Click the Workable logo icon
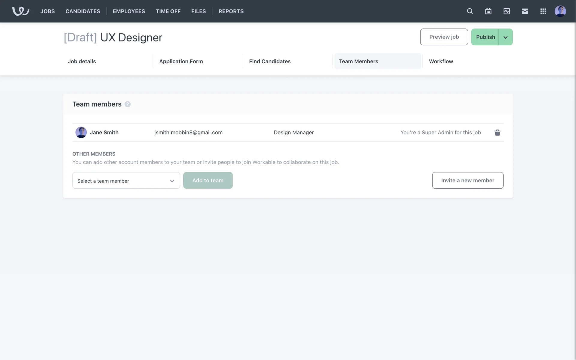 click(x=20, y=11)
